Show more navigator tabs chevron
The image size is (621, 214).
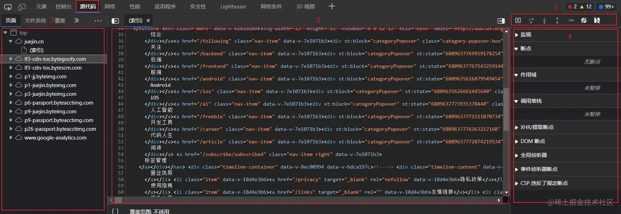[77, 20]
